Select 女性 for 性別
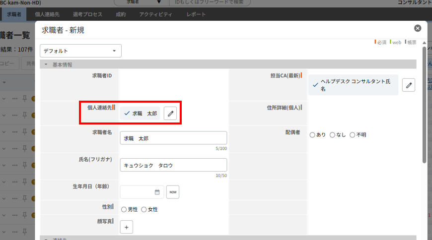This screenshot has width=432, height=240. coord(144,210)
